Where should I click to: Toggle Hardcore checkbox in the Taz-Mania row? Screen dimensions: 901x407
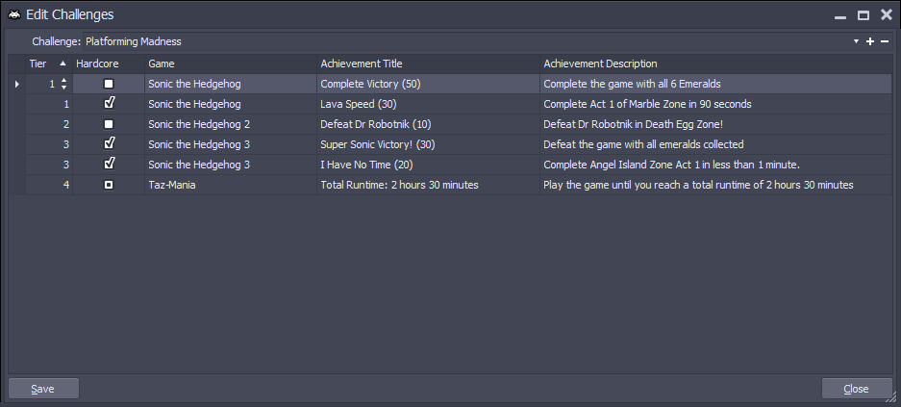109,185
